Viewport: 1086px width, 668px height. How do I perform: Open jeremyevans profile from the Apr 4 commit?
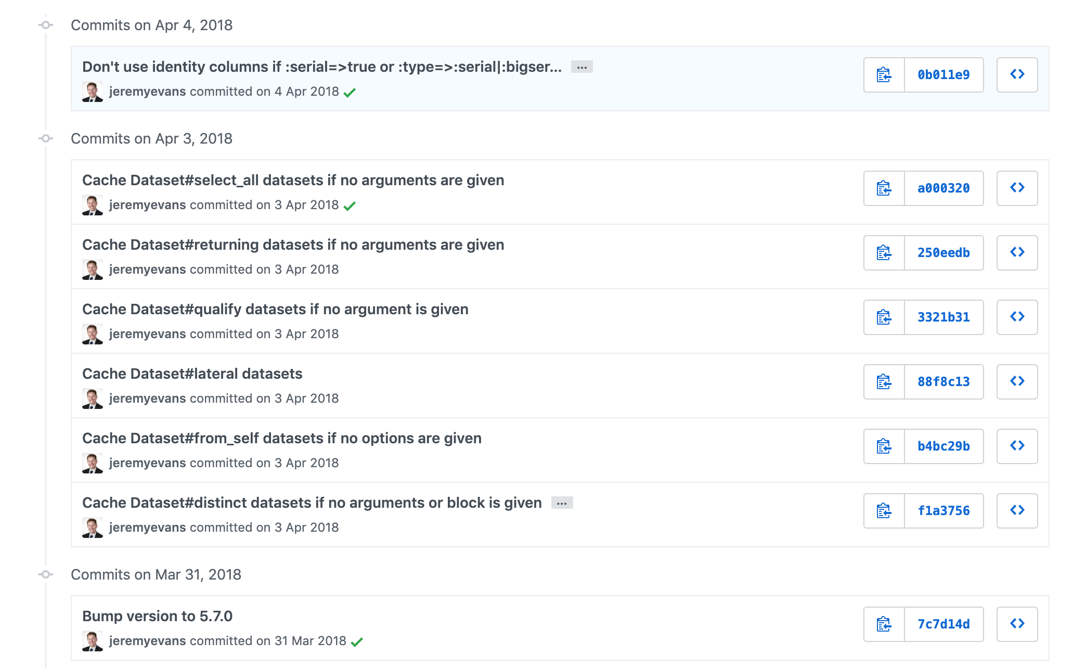[x=148, y=91]
